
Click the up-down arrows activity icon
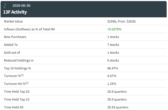pyautogui.click(x=5, y=6)
